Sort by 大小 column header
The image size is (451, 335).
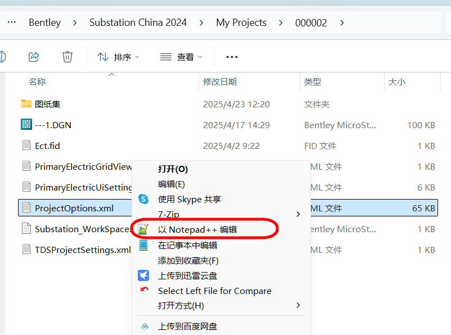[397, 82]
